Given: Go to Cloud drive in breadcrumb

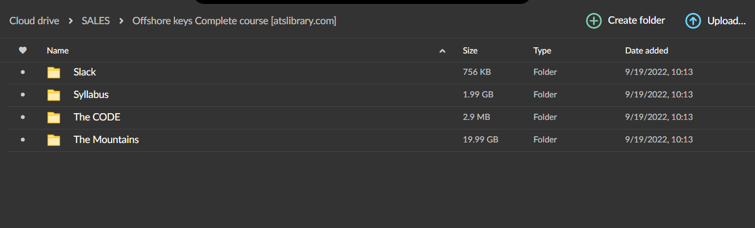Looking at the screenshot, I should click(x=34, y=21).
